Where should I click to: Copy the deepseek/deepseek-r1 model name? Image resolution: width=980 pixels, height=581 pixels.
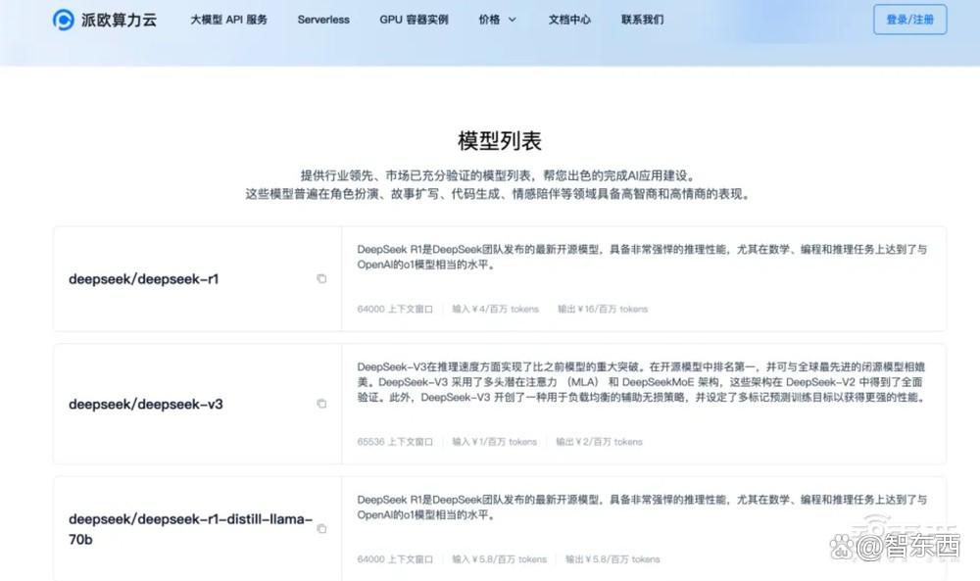(321, 278)
